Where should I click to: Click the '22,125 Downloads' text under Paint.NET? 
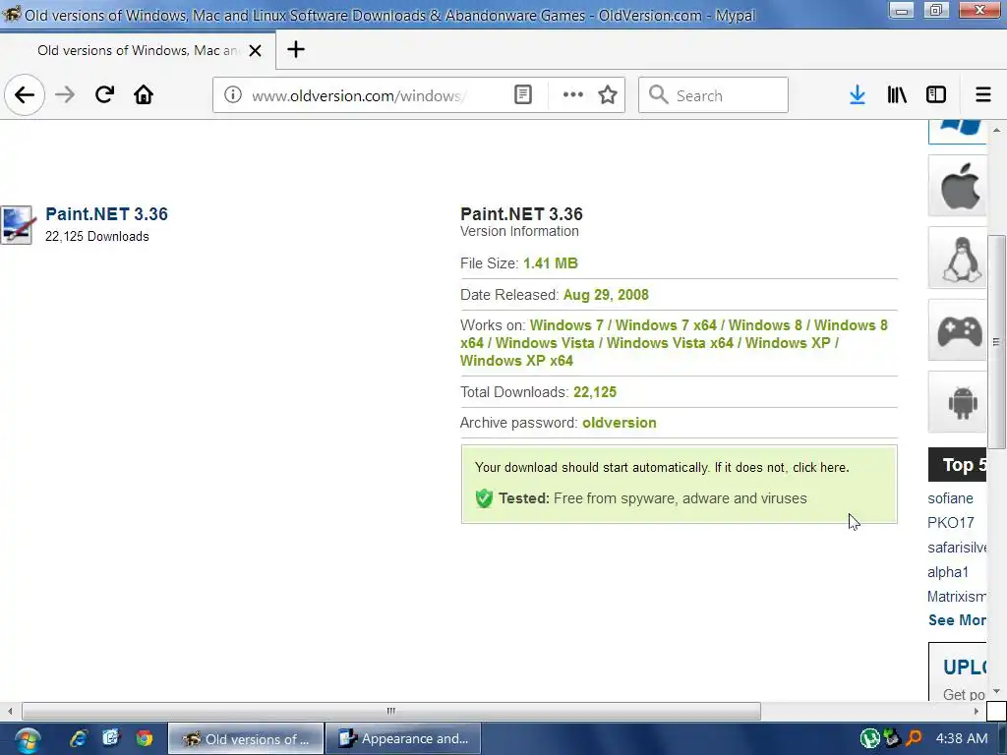pyautogui.click(x=97, y=236)
